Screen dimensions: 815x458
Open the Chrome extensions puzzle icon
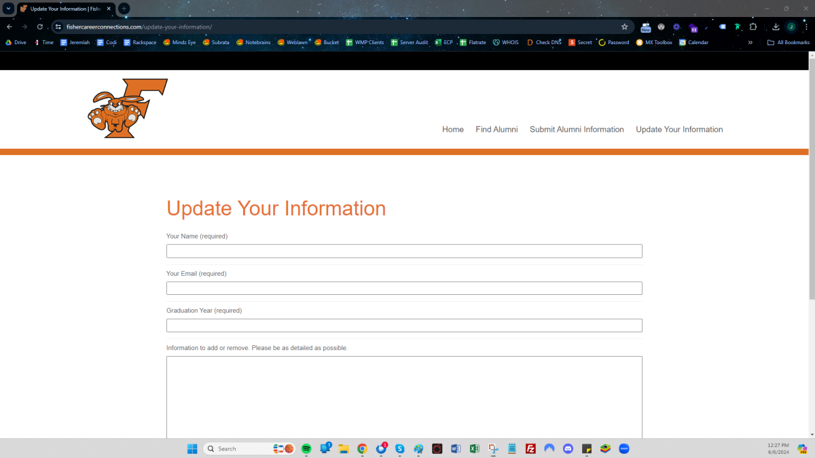point(753,27)
